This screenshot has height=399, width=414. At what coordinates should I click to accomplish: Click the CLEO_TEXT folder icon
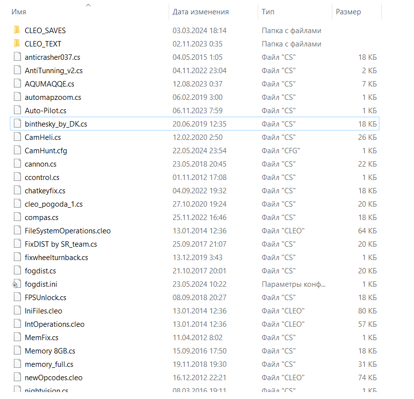click(16, 44)
